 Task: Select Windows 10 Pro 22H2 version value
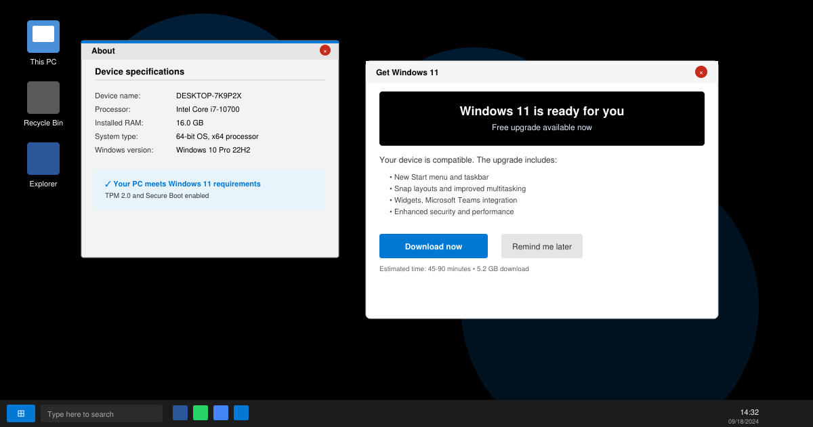pos(213,150)
